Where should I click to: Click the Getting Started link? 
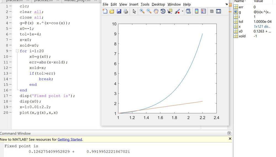(70, 140)
